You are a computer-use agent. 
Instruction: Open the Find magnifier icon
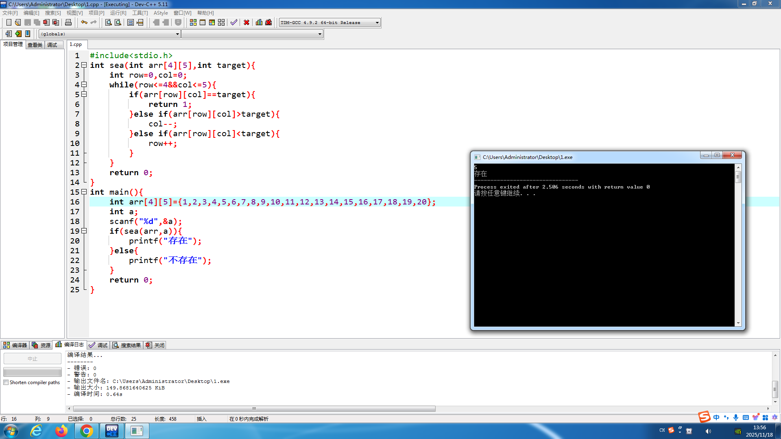coord(108,22)
